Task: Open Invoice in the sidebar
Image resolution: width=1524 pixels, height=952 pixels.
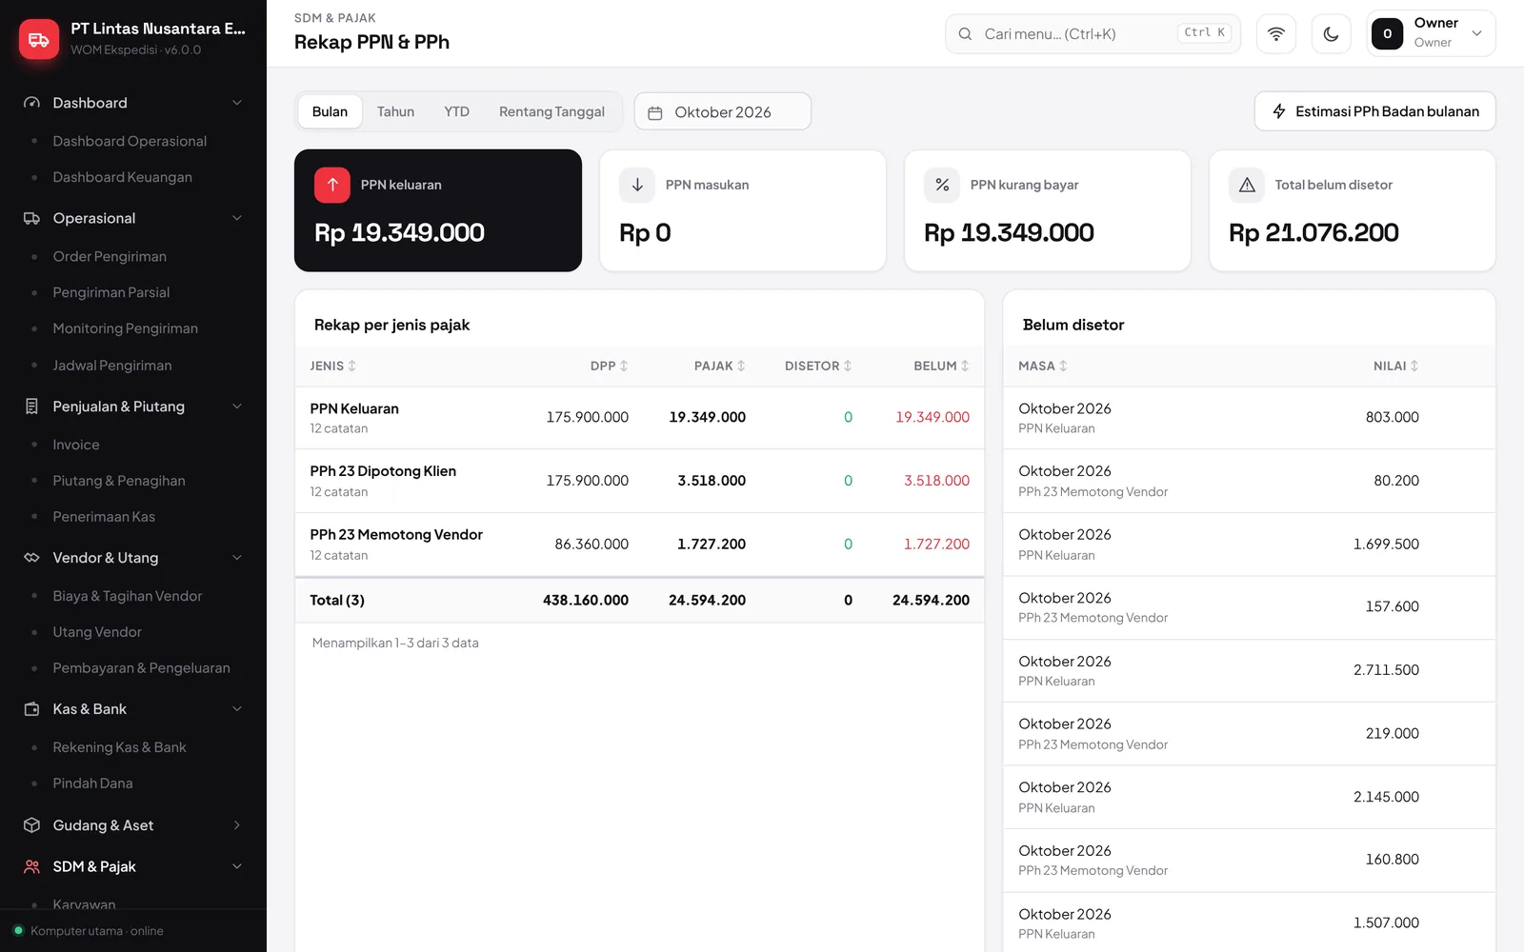Action: click(76, 445)
